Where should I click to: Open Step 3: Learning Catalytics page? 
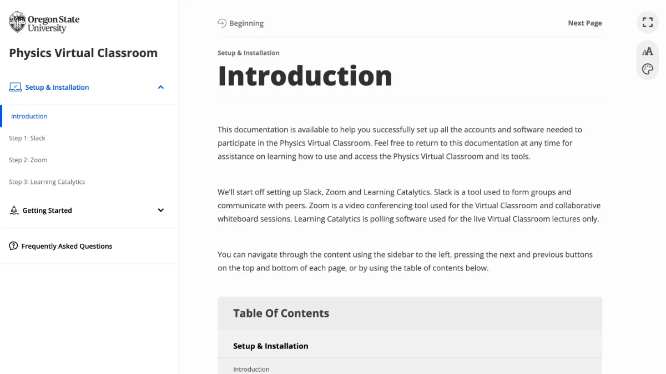pos(47,182)
